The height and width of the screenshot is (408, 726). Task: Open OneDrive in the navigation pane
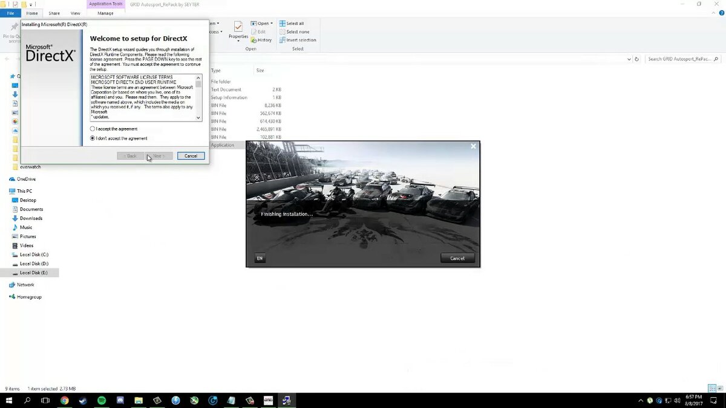pyautogui.click(x=22, y=179)
